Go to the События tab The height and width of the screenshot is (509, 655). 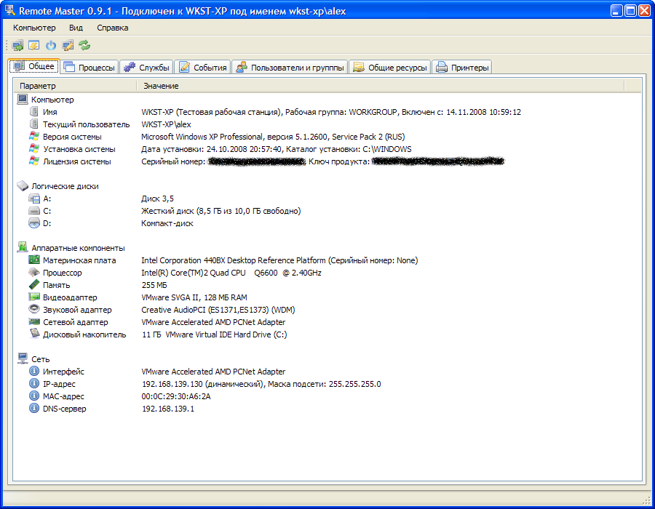pyautogui.click(x=202, y=67)
